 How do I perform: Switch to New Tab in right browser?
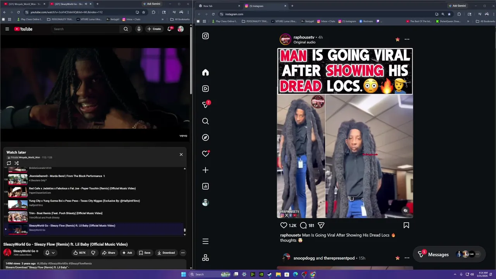point(219,6)
